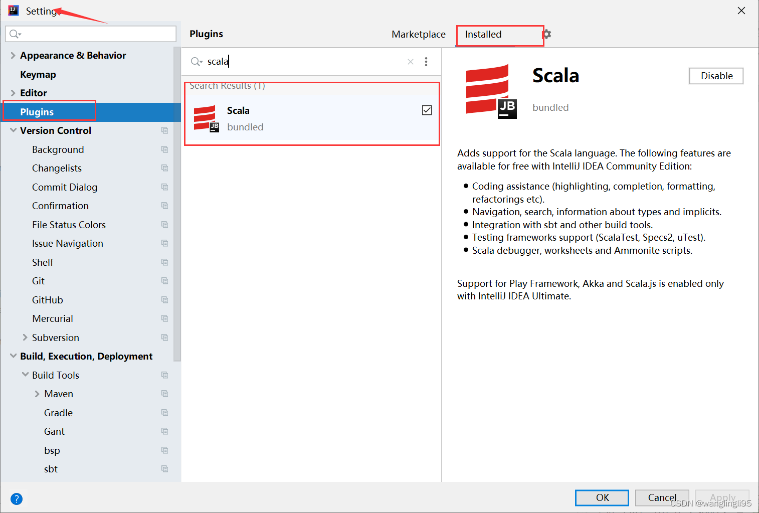Click the Scala plugin icon in results
The image size is (759, 513).
point(207,119)
